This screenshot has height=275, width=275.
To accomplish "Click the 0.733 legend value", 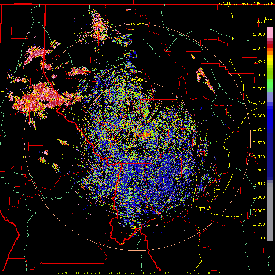I will coord(259,102).
